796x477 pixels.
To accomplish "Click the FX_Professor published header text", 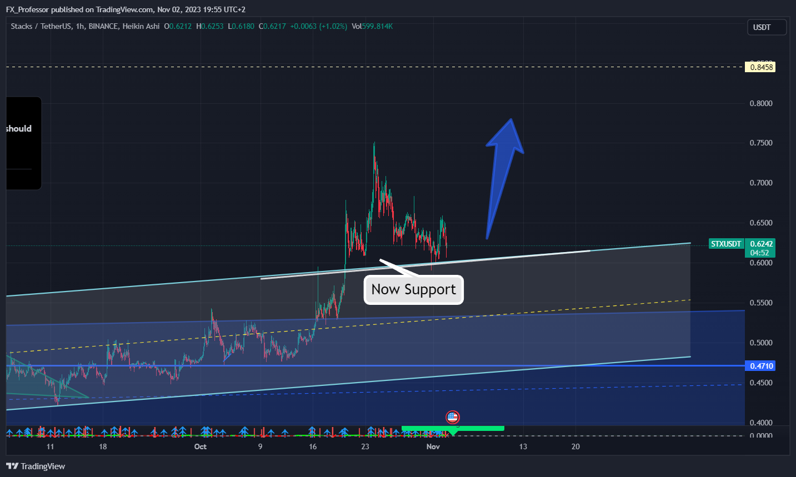I will click(126, 9).
